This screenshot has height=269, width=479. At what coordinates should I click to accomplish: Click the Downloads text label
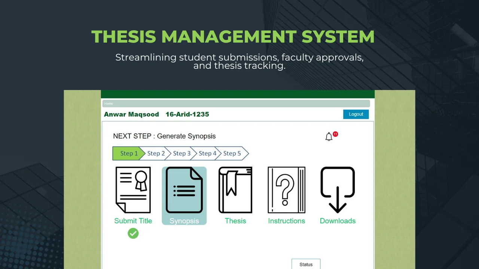338,221
